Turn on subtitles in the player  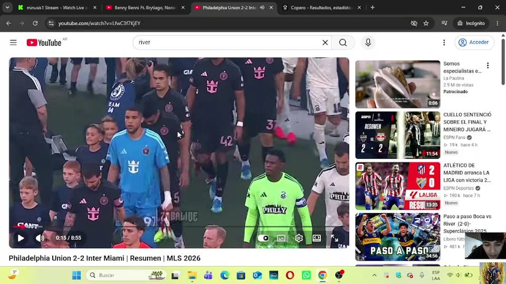281,238
